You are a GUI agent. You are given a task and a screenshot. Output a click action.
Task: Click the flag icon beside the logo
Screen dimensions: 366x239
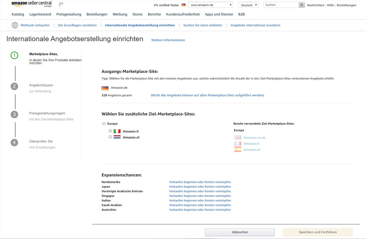(x=61, y=4)
